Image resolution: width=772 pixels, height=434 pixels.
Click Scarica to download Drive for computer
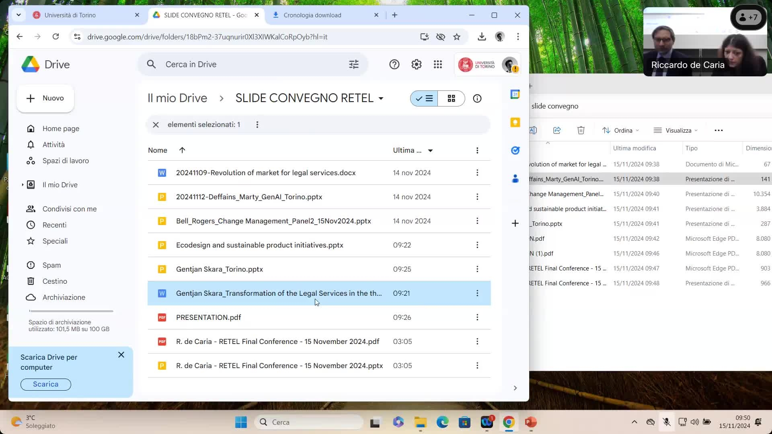pyautogui.click(x=46, y=385)
